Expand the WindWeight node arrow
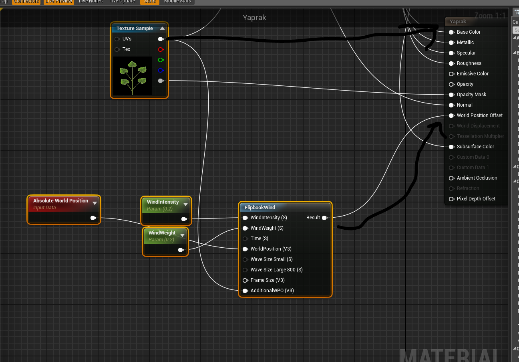Screen dimensions: 519x362 tap(182, 235)
